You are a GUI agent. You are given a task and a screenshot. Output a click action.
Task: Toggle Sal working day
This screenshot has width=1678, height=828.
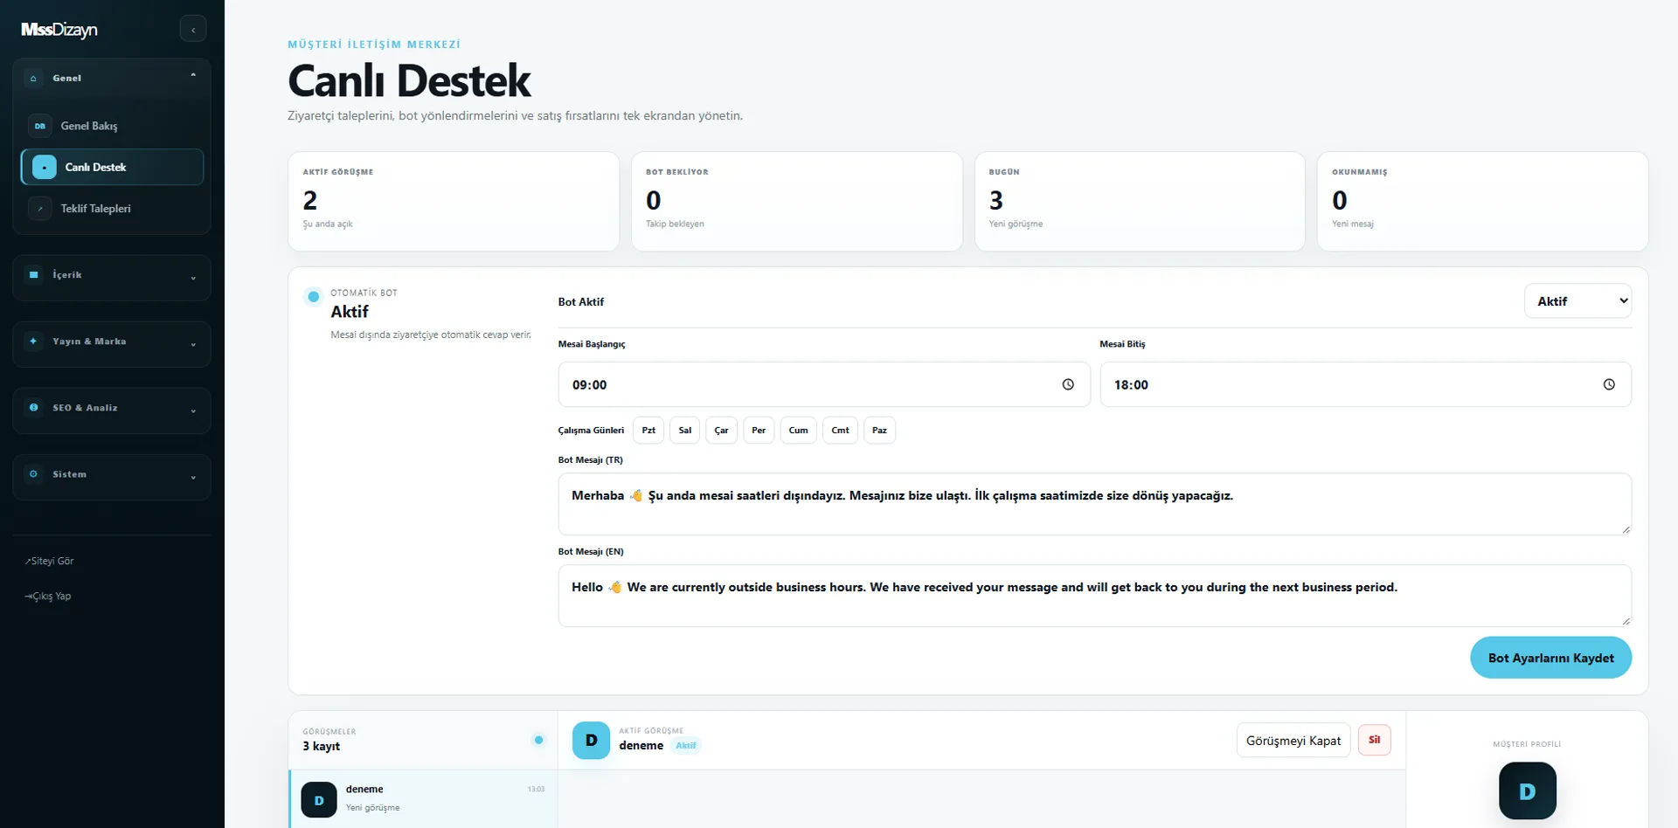tap(684, 430)
